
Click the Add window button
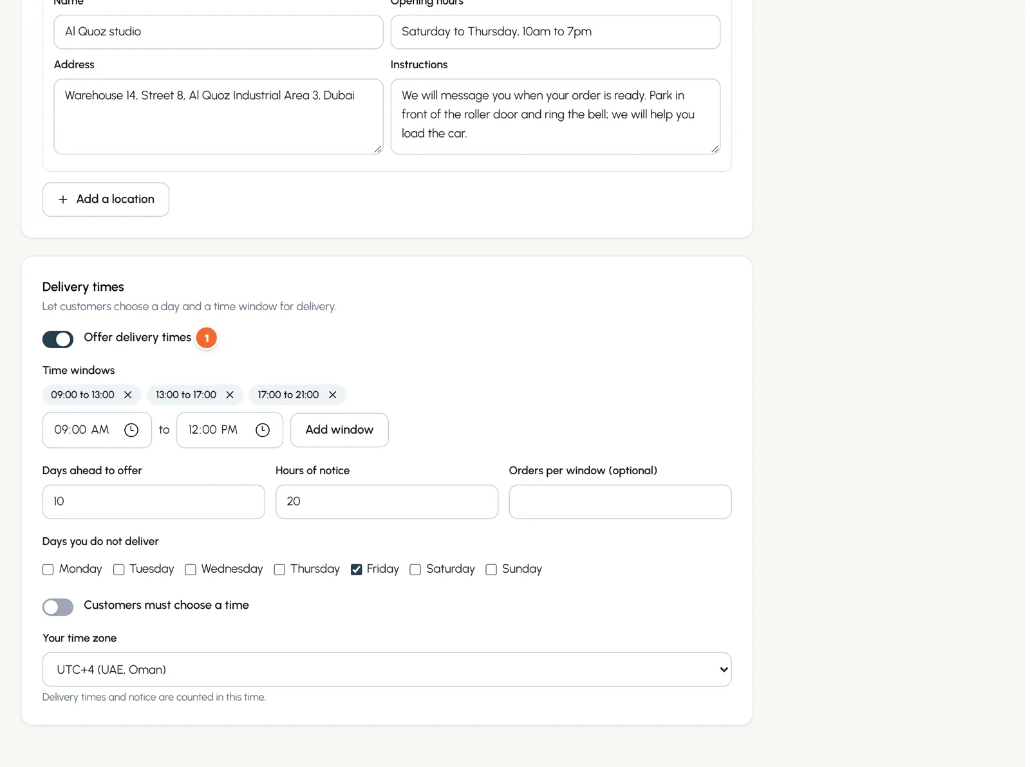(339, 430)
